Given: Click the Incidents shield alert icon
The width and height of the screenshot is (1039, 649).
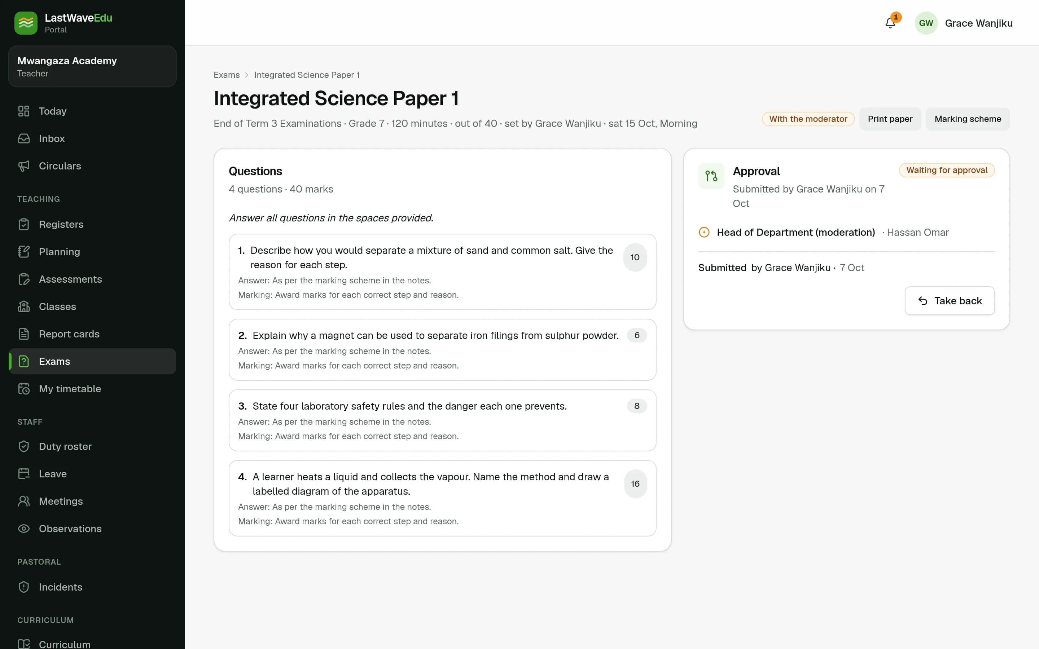Looking at the screenshot, I should click(x=23, y=587).
